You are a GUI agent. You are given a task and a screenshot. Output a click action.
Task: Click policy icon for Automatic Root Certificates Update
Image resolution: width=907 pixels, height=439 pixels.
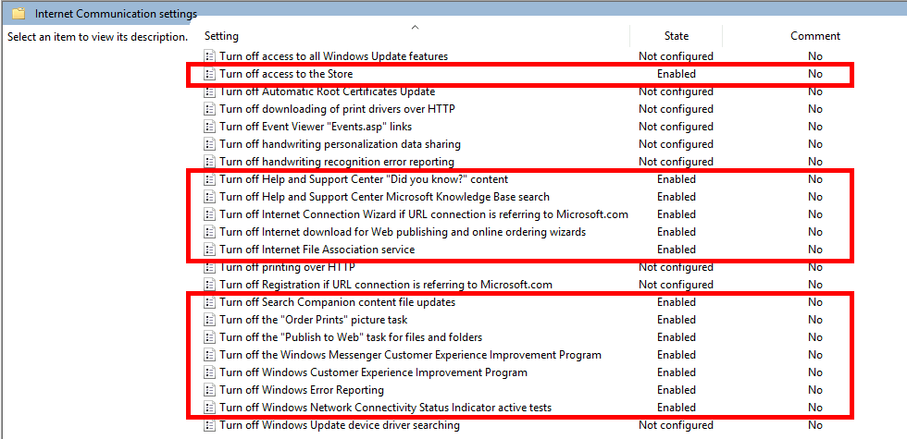click(209, 91)
